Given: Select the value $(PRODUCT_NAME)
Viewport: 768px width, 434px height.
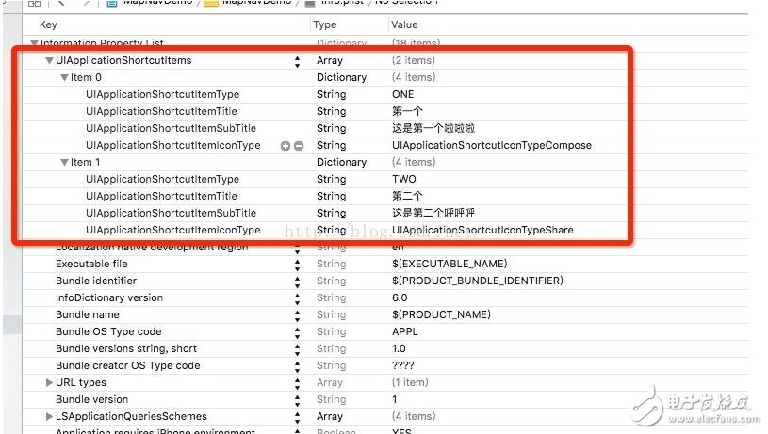Looking at the screenshot, I should (x=441, y=314).
